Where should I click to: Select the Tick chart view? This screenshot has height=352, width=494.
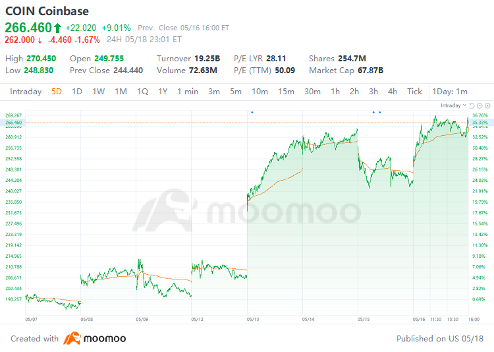click(414, 92)
